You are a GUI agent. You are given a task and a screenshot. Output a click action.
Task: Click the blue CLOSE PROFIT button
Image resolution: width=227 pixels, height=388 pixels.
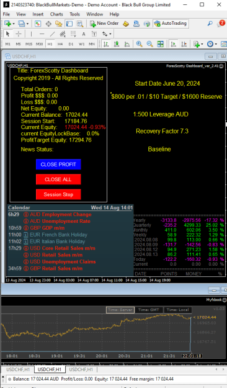pos(58,165)
